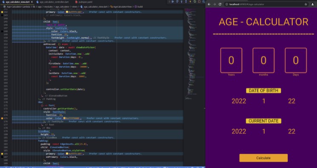This screenshot has height=168, width=317.
Task: Click the debug Step Over icon
Action: tap(177, 2)
